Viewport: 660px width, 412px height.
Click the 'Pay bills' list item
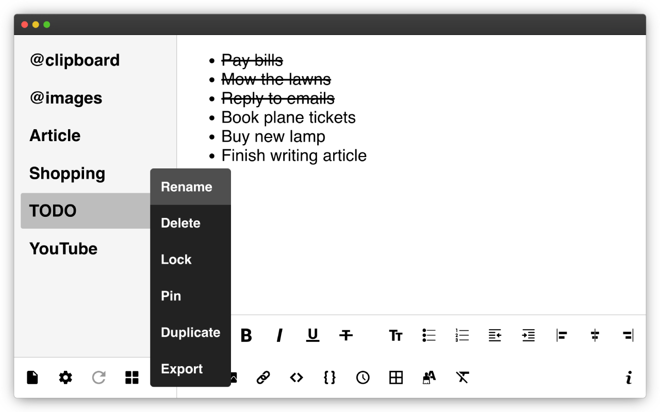(252, 60)
